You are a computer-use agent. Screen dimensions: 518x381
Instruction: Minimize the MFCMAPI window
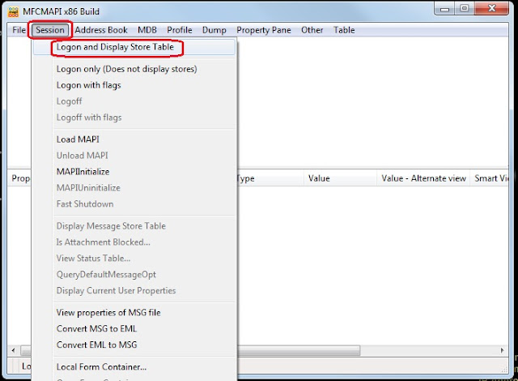(444, 9)
